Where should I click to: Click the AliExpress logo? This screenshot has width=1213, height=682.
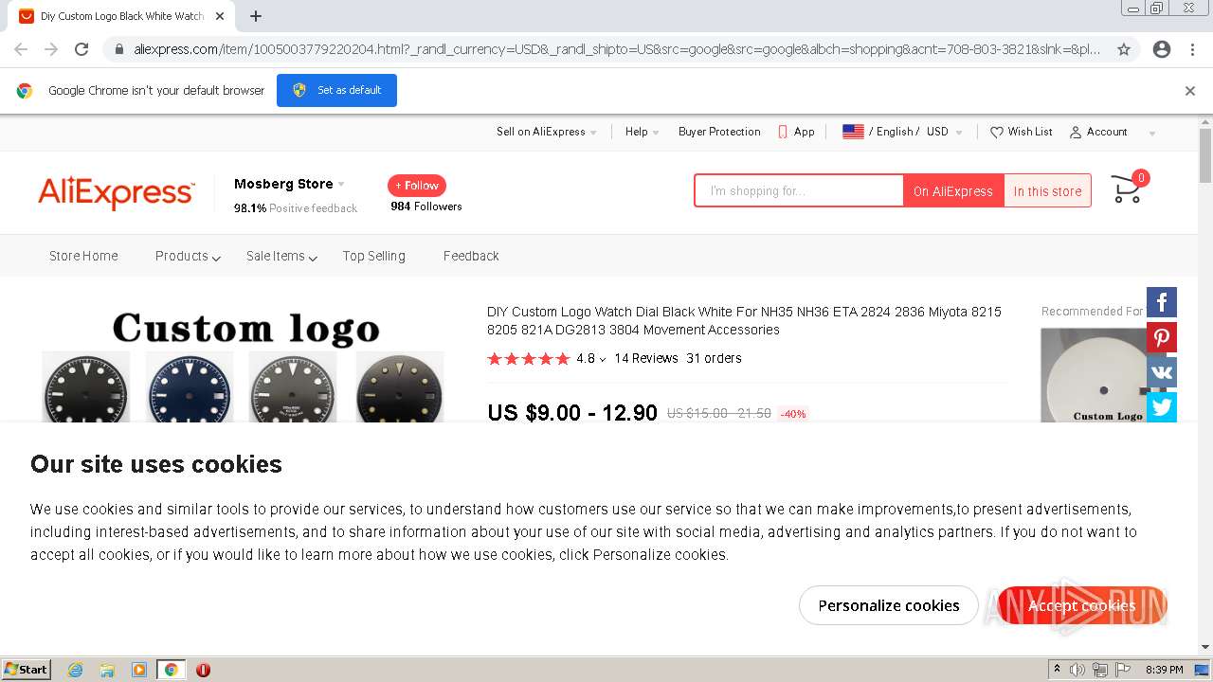[116, 192]
